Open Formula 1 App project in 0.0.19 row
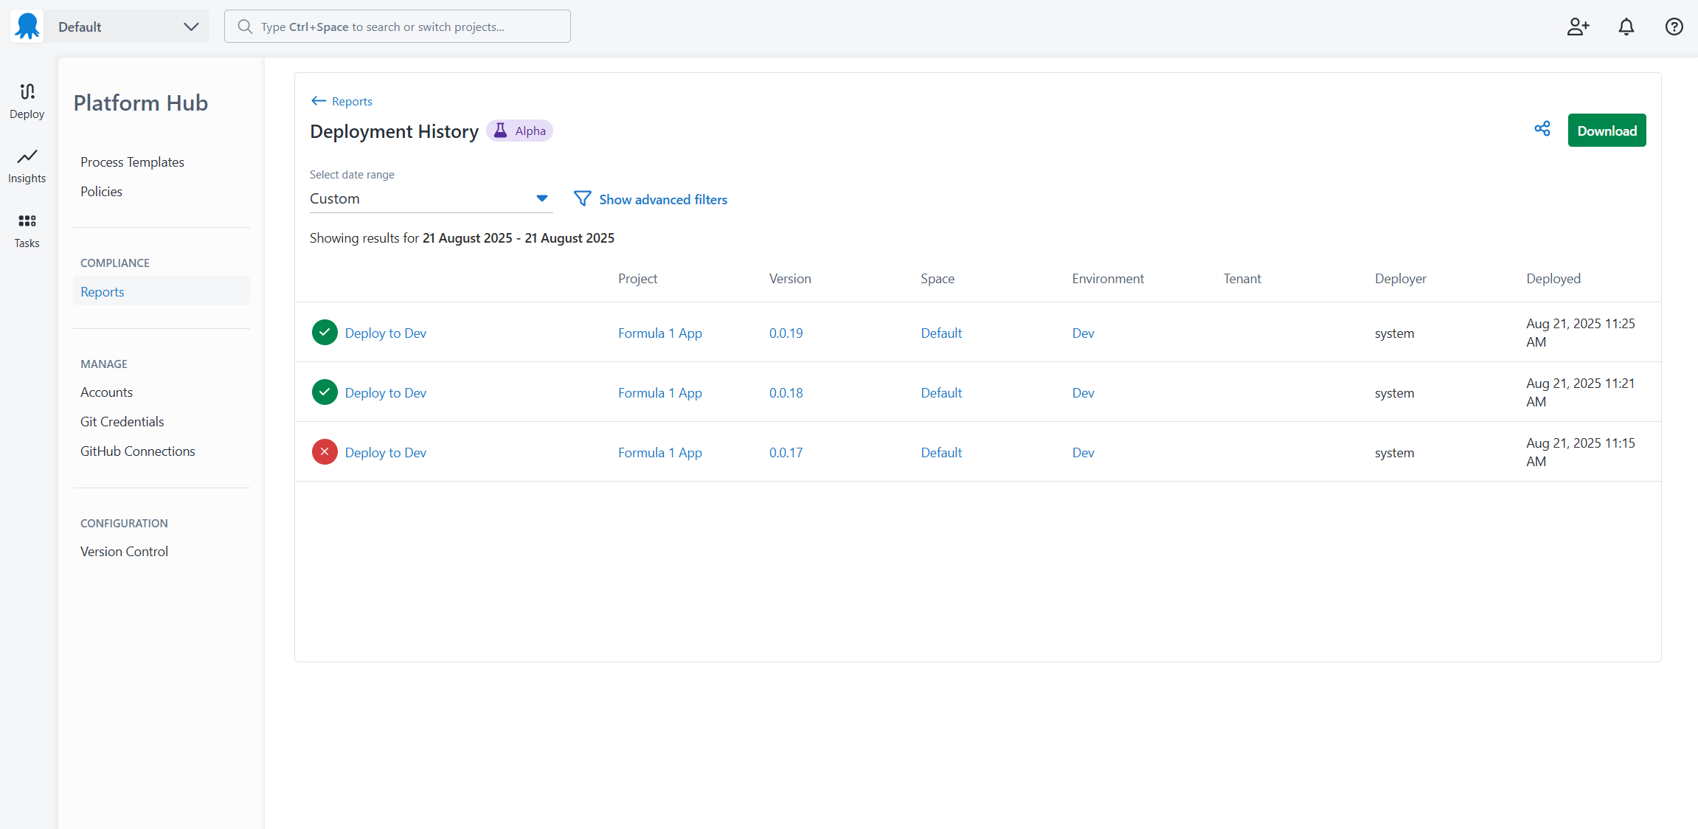Image resolution: width=1698 pixels, height=829 pixels. [659, 333]
